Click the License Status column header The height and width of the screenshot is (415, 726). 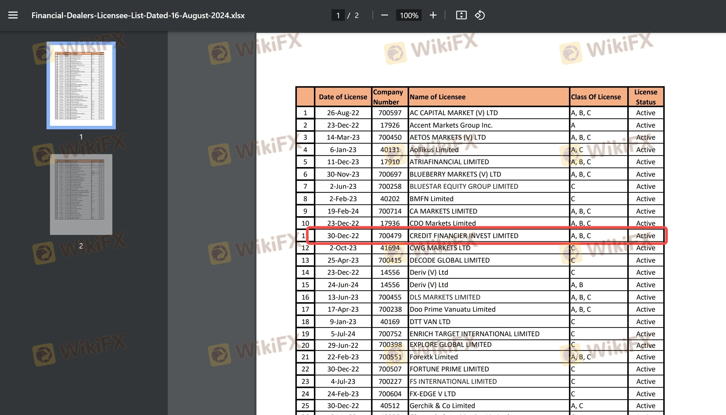(x=646, y=97)
